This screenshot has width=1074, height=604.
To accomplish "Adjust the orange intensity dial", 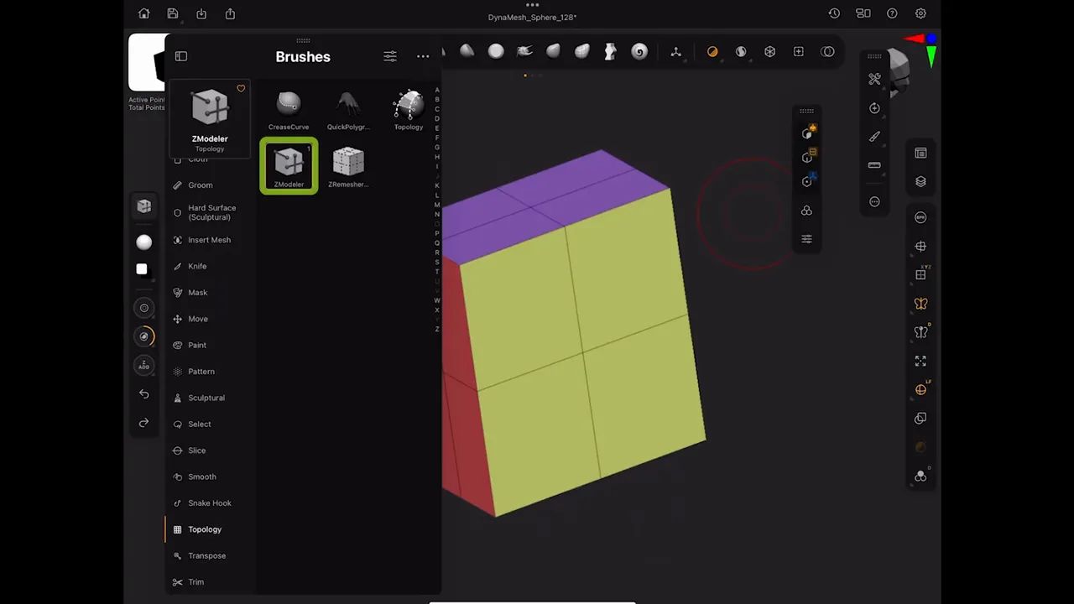I will tap(144, 337).
